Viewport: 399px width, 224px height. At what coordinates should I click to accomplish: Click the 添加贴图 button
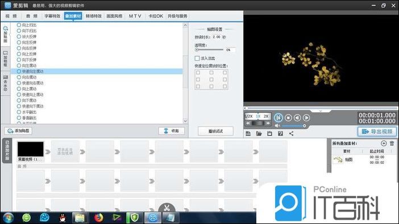[18, 131]
